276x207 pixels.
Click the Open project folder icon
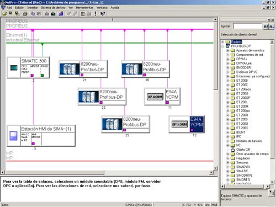pyautogui.click(x=4, y=14)
